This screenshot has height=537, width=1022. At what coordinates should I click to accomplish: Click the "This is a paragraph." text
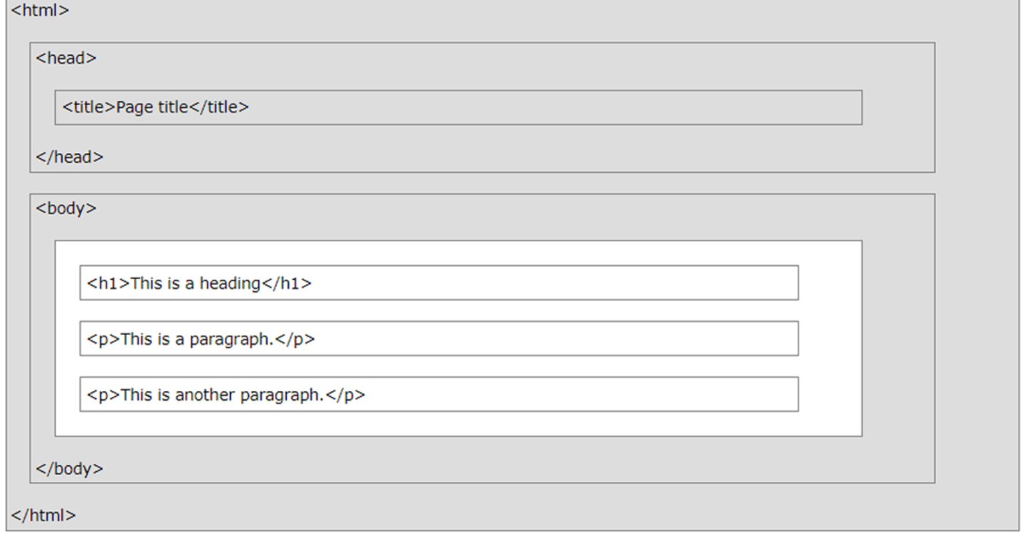click(x=197, y=340)
